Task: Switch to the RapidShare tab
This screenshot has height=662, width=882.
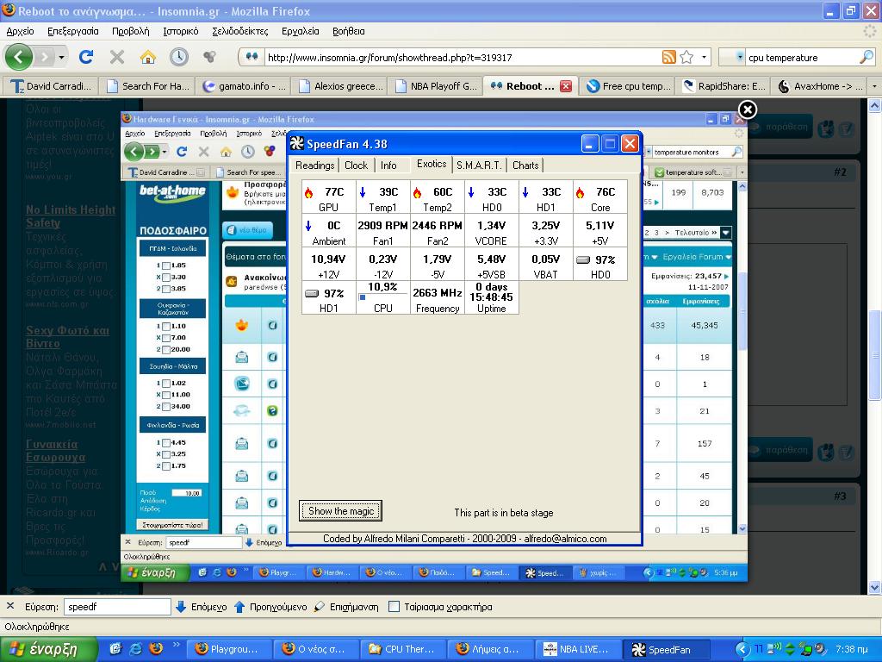Action: point(724,86)
